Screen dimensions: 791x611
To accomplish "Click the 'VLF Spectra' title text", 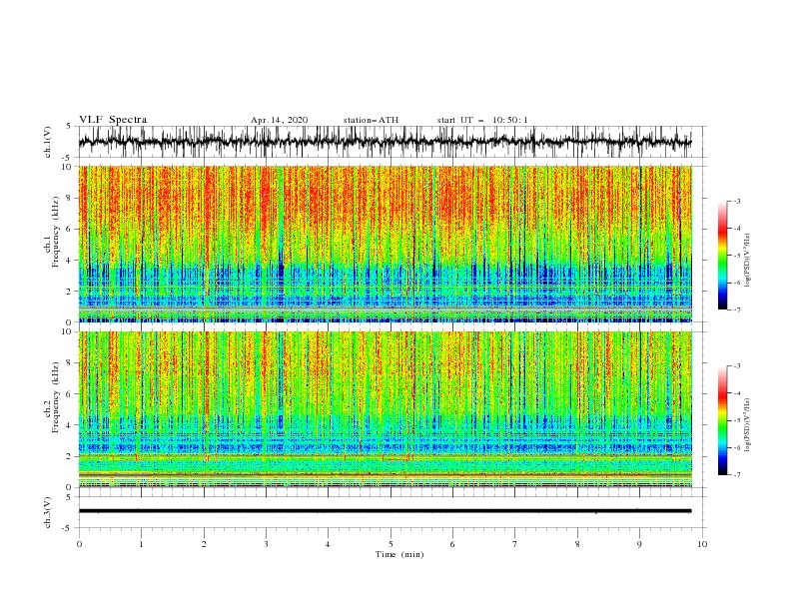I will (x=113, y=120).
